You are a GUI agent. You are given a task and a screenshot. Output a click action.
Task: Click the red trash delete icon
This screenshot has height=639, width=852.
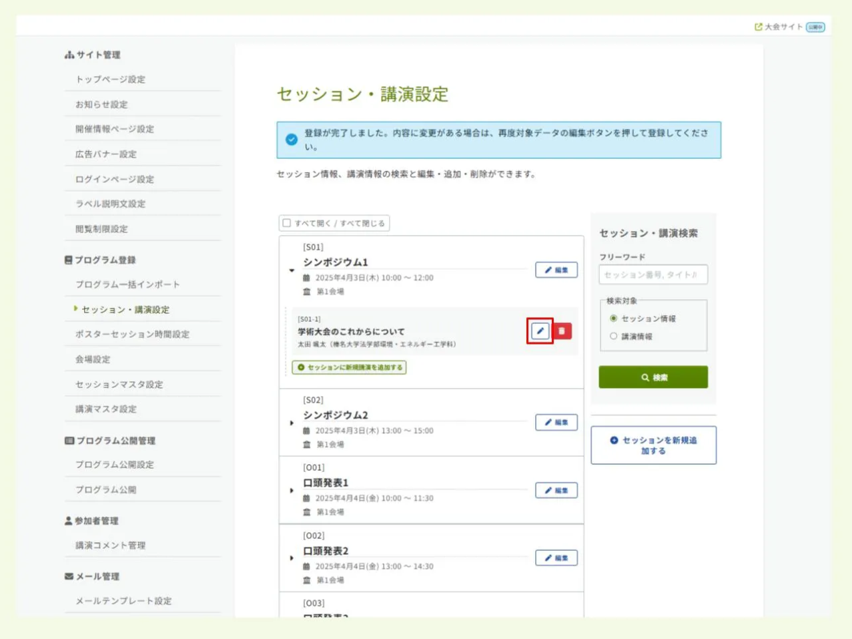(561, 331)
